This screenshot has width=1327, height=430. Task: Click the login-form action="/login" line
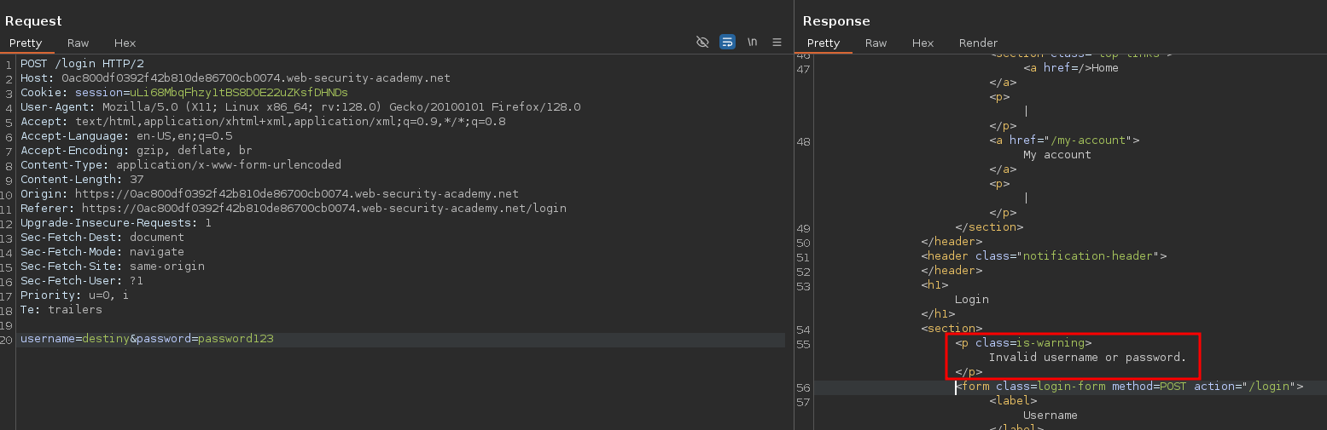[x=1129, y=387]
